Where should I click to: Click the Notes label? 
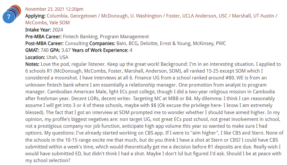coord(32,64)
